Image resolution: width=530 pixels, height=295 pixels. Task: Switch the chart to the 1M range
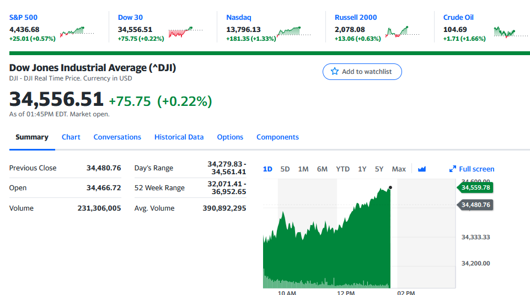[x=303, y=169]
